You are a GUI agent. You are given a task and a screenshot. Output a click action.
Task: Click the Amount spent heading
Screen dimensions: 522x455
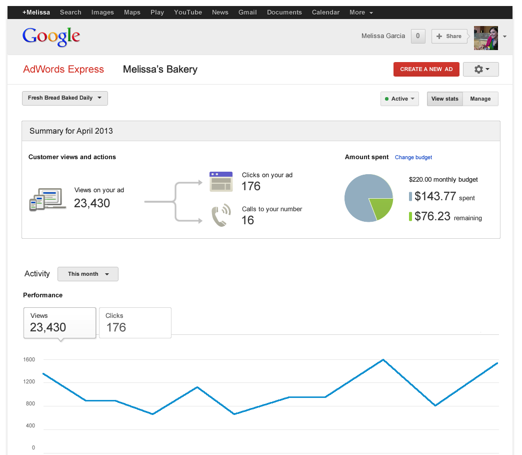tap(366, 157)
